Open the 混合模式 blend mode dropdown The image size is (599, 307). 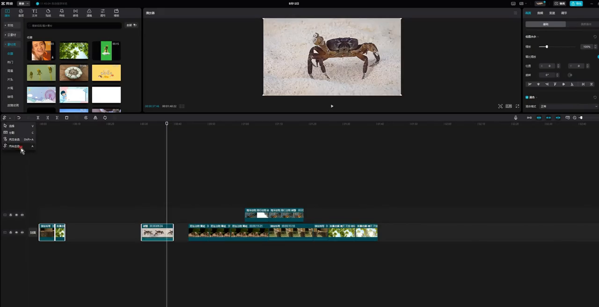[x=569, y=106]
